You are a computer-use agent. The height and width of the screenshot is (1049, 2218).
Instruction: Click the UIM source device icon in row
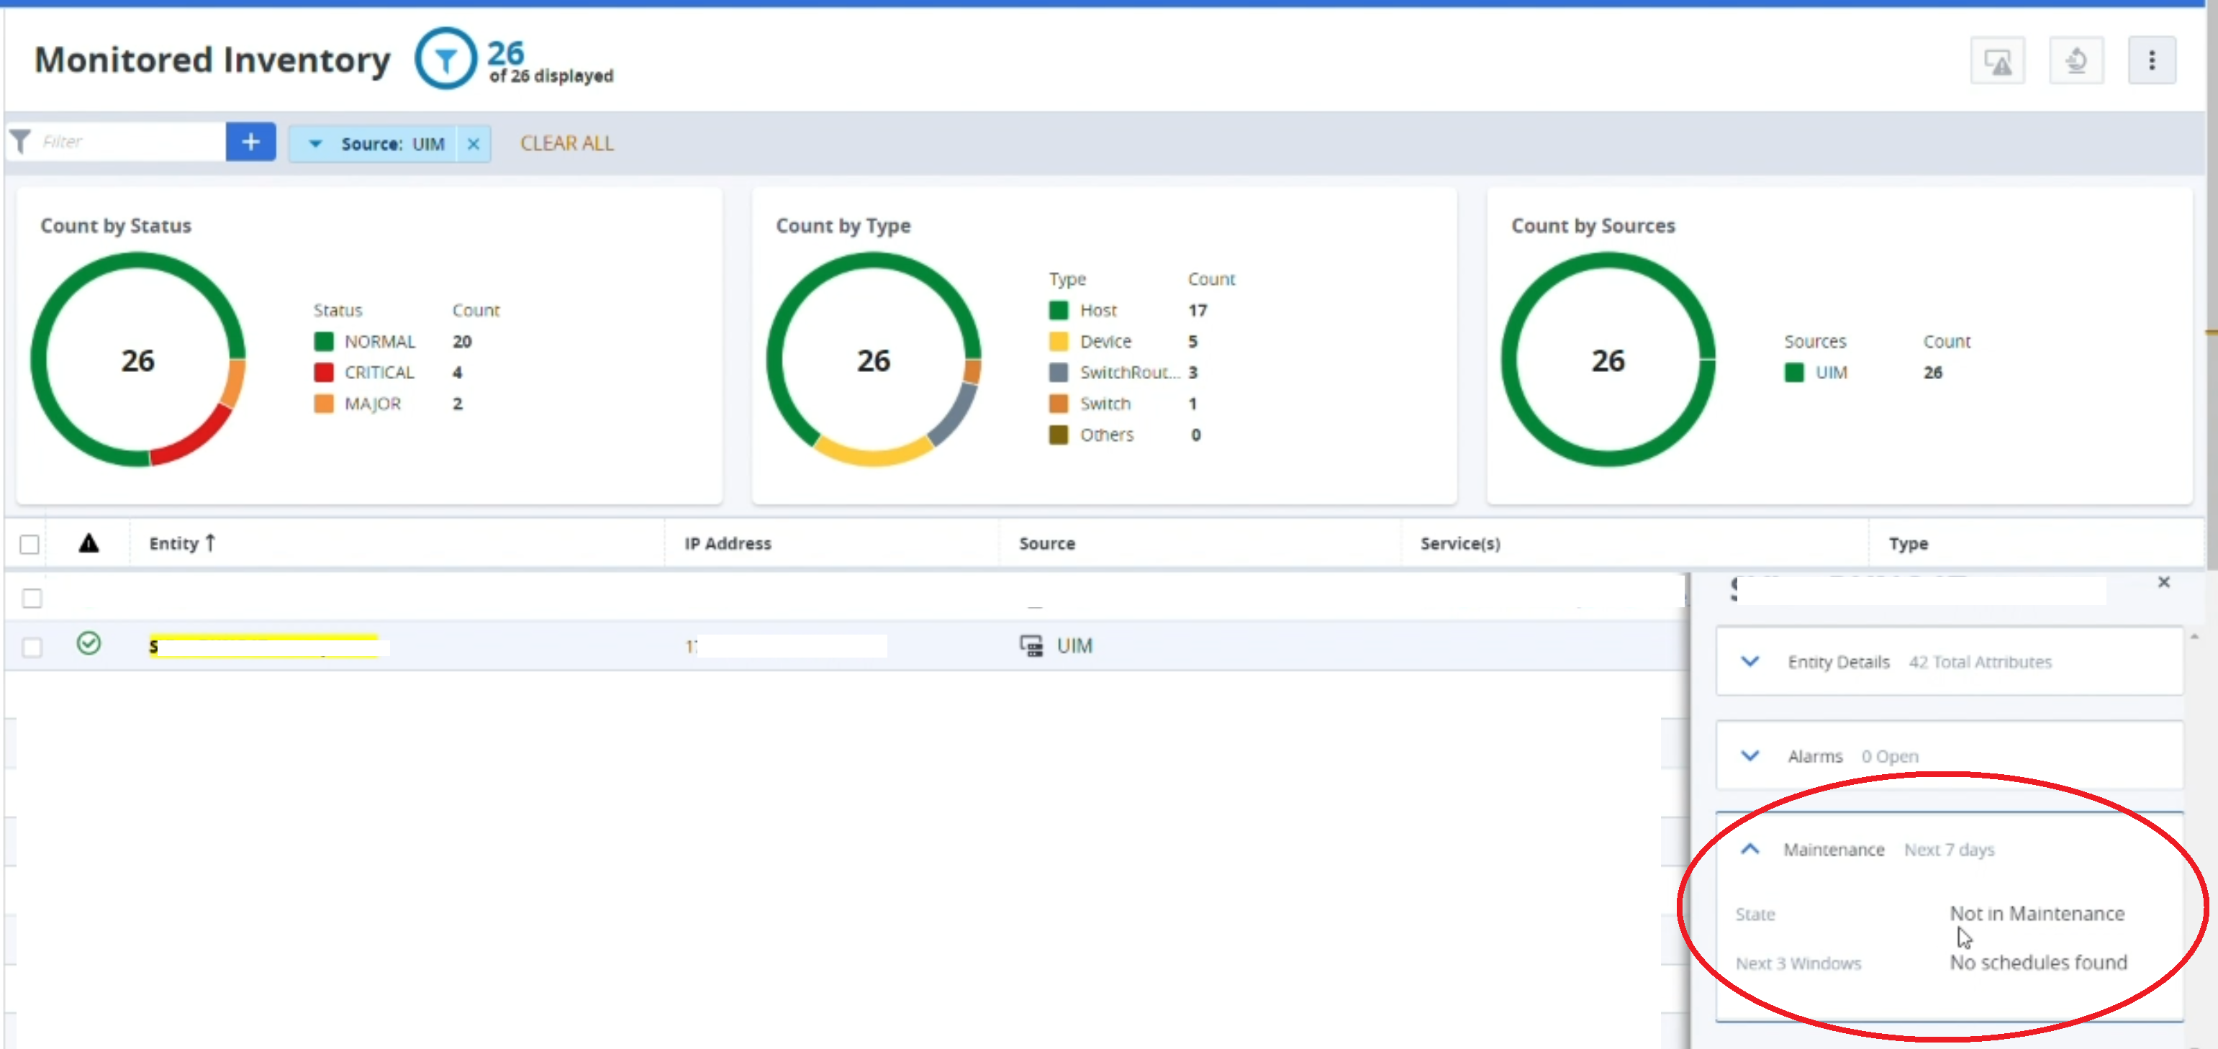[1031, 645]
